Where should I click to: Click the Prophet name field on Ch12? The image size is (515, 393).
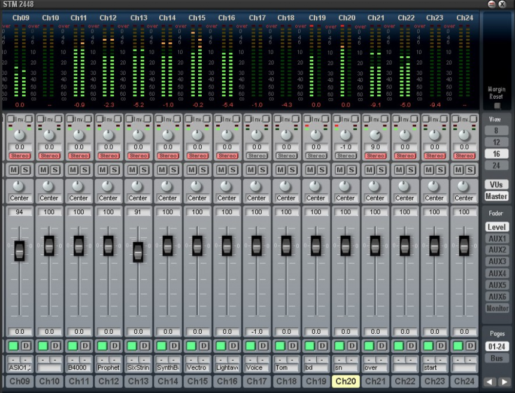pyautogui.click(x=108, y=368)
